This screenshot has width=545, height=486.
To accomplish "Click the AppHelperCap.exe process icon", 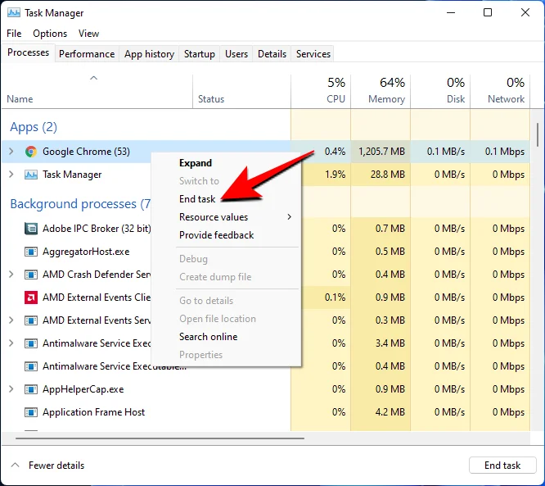I will point(31,389).
